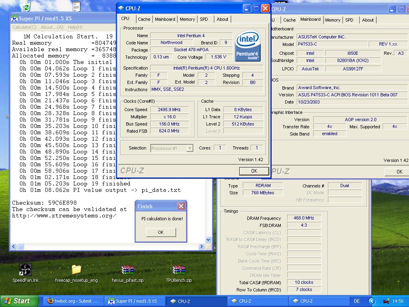Click the Checksum: 59C6E898 line

point(44,203)
